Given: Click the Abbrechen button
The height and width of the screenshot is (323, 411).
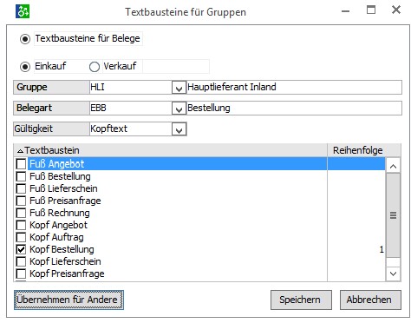Looking at the screenshot, I should point(370,300).
